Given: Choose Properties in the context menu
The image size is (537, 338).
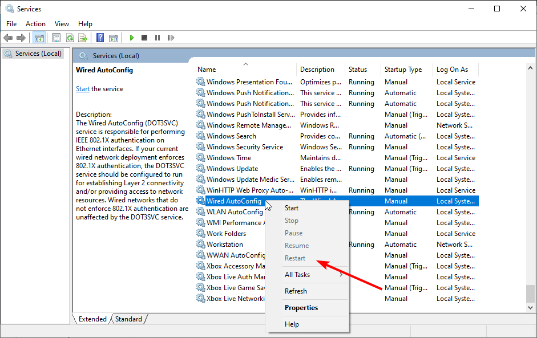Looking at the screenshot, I should pyautogui.click(x=307, y=308).
